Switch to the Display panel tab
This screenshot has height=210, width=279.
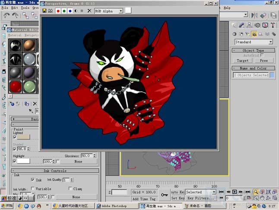[x=265, y=25]
